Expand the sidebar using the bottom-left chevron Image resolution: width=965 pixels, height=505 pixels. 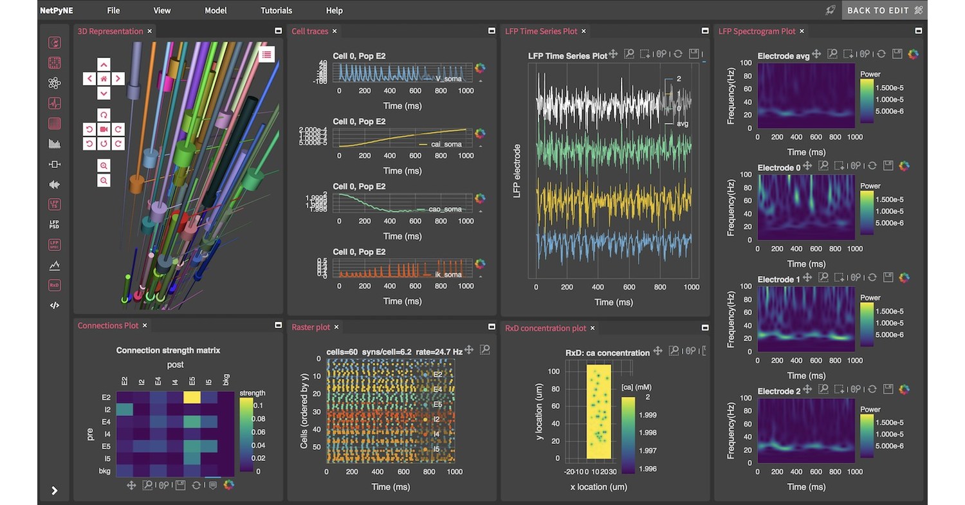point(54,490)
